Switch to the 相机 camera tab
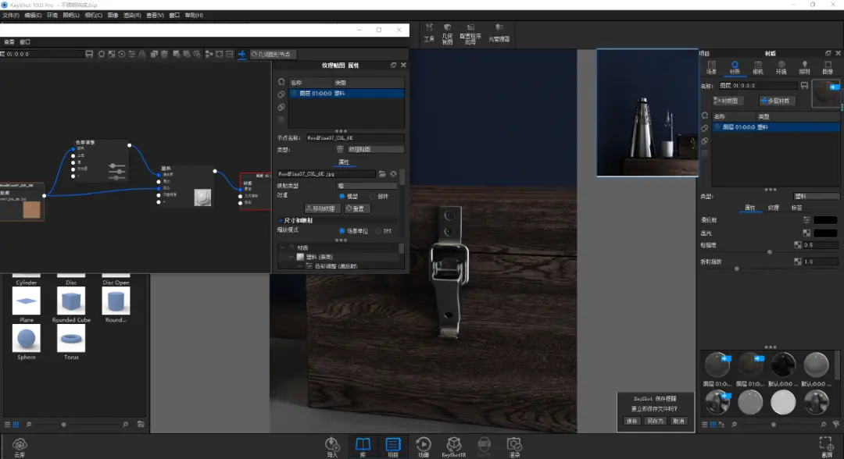 click(x=757, y=67)
